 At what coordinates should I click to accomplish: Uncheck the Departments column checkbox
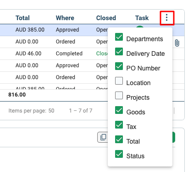tap(119, 37)
